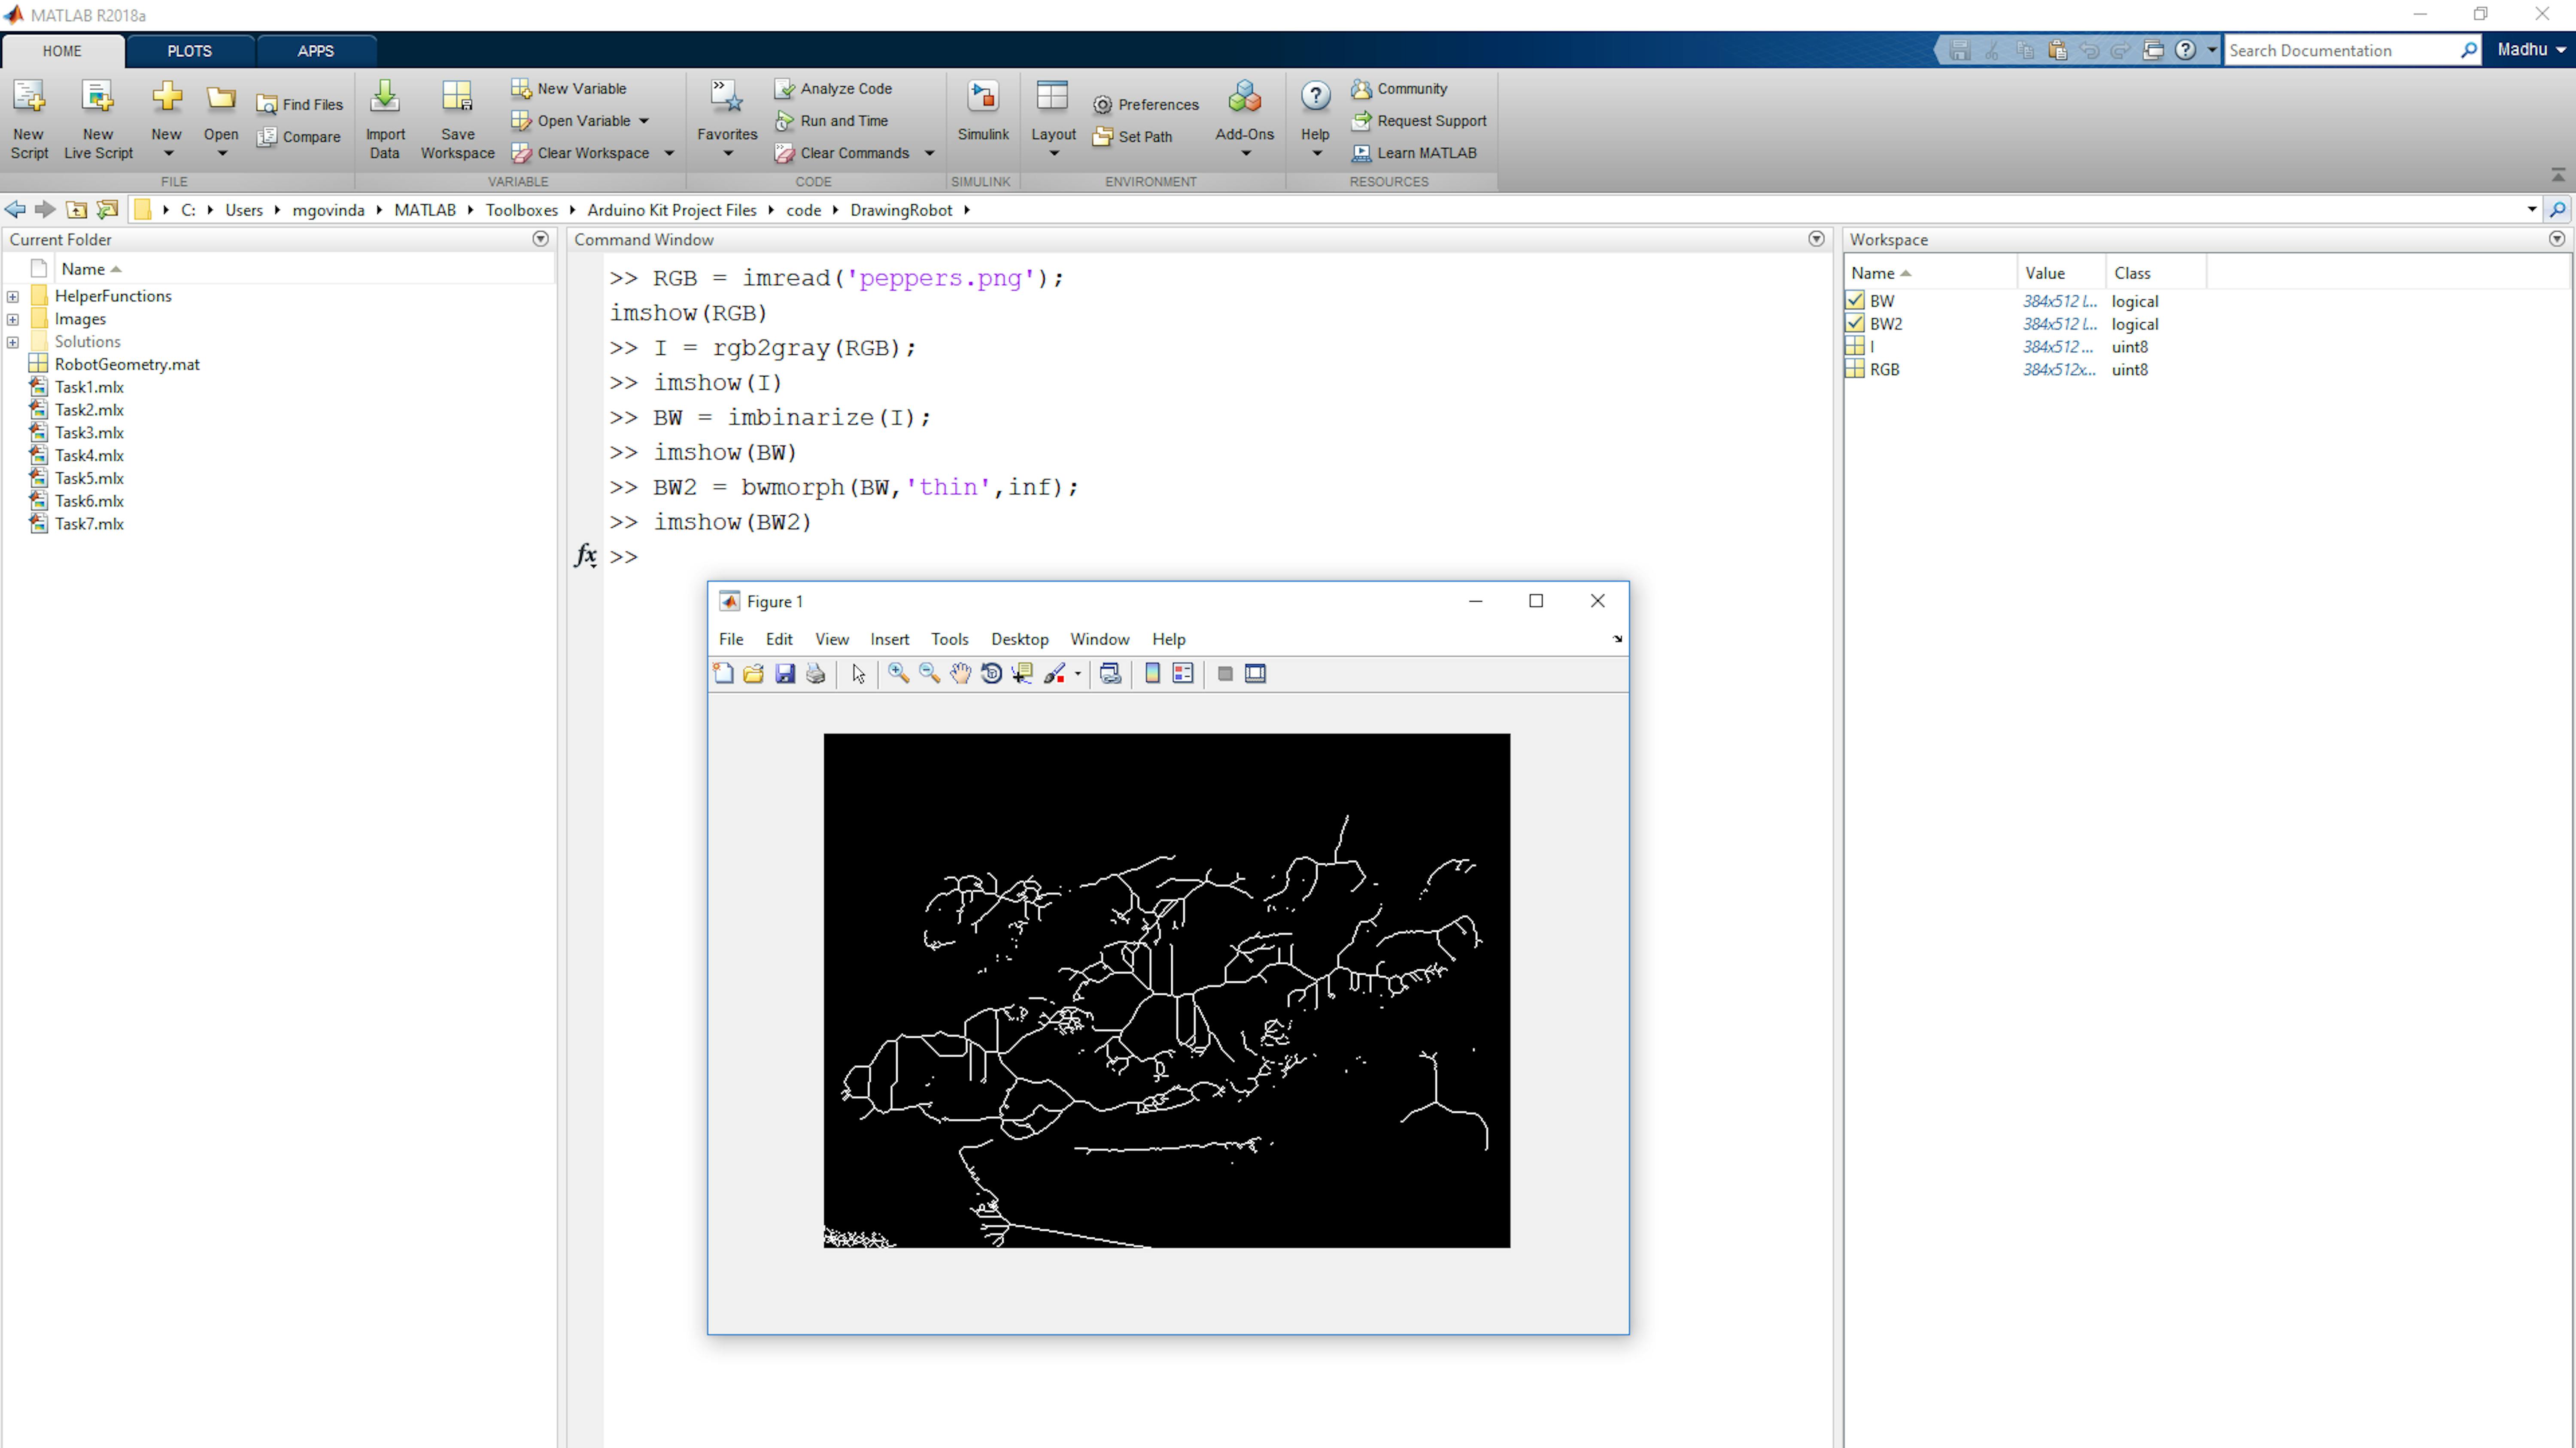Click Show Plot Tools icon in Figure 1
Image resolution: width=2576 pixels, height=1448 pixels.
(1256, 674)
